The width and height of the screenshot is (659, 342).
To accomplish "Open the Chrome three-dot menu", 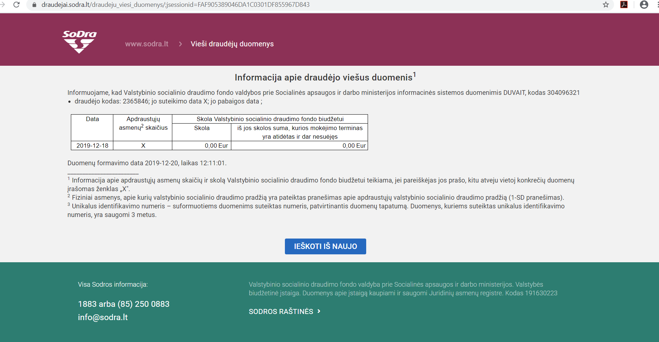I will [657, 5].
